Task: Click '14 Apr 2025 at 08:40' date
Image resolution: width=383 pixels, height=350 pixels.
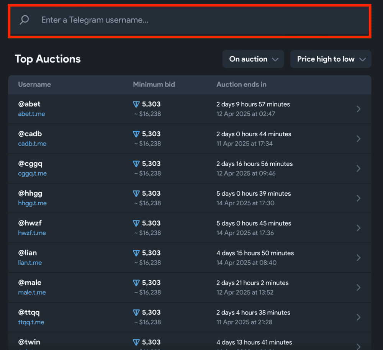Action: point(246,263)
